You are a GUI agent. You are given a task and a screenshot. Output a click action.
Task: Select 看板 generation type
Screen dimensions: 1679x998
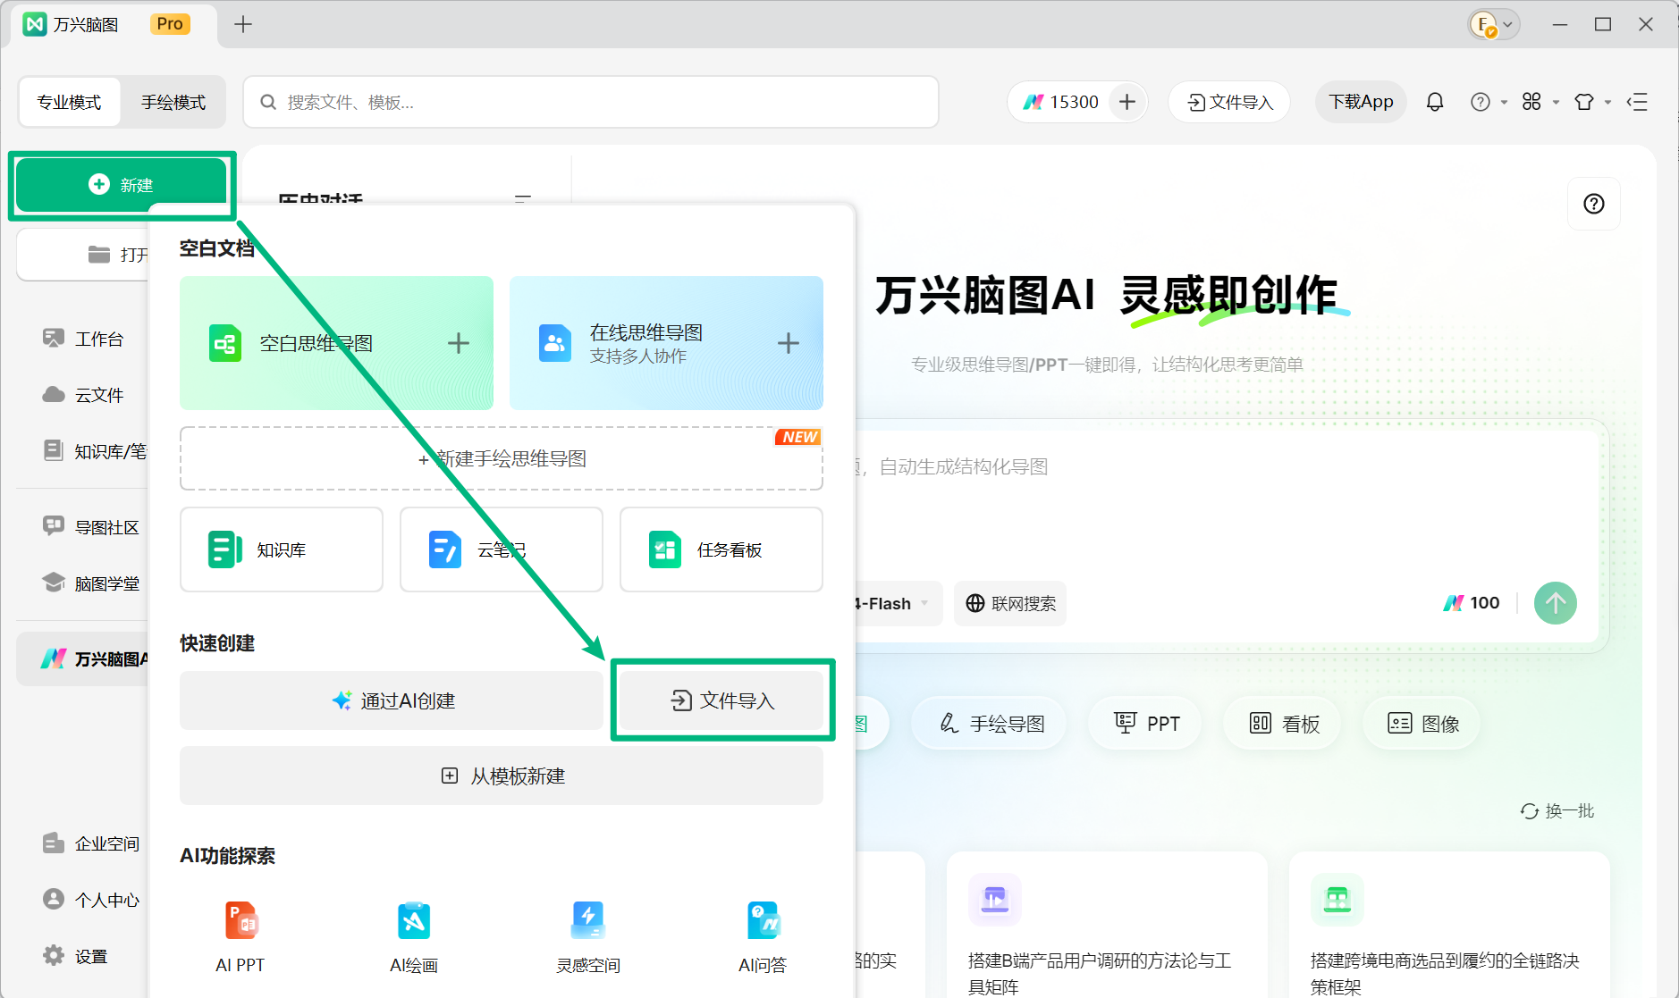[1284, 723]
